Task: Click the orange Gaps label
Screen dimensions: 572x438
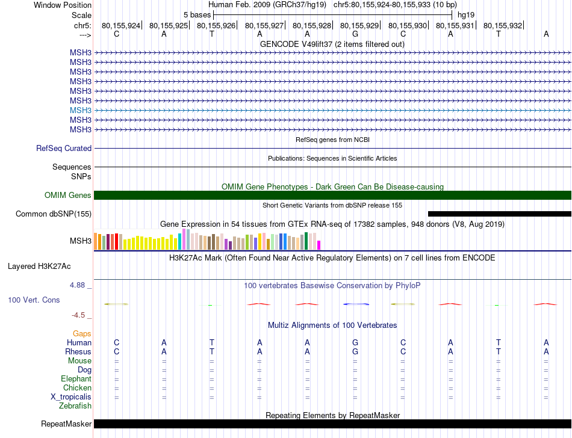Action: tap(82, 333)
